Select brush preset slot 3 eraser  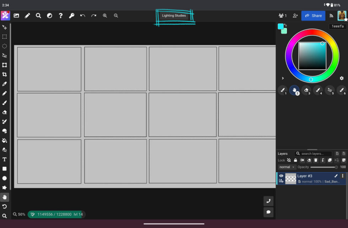pos(306,90)
